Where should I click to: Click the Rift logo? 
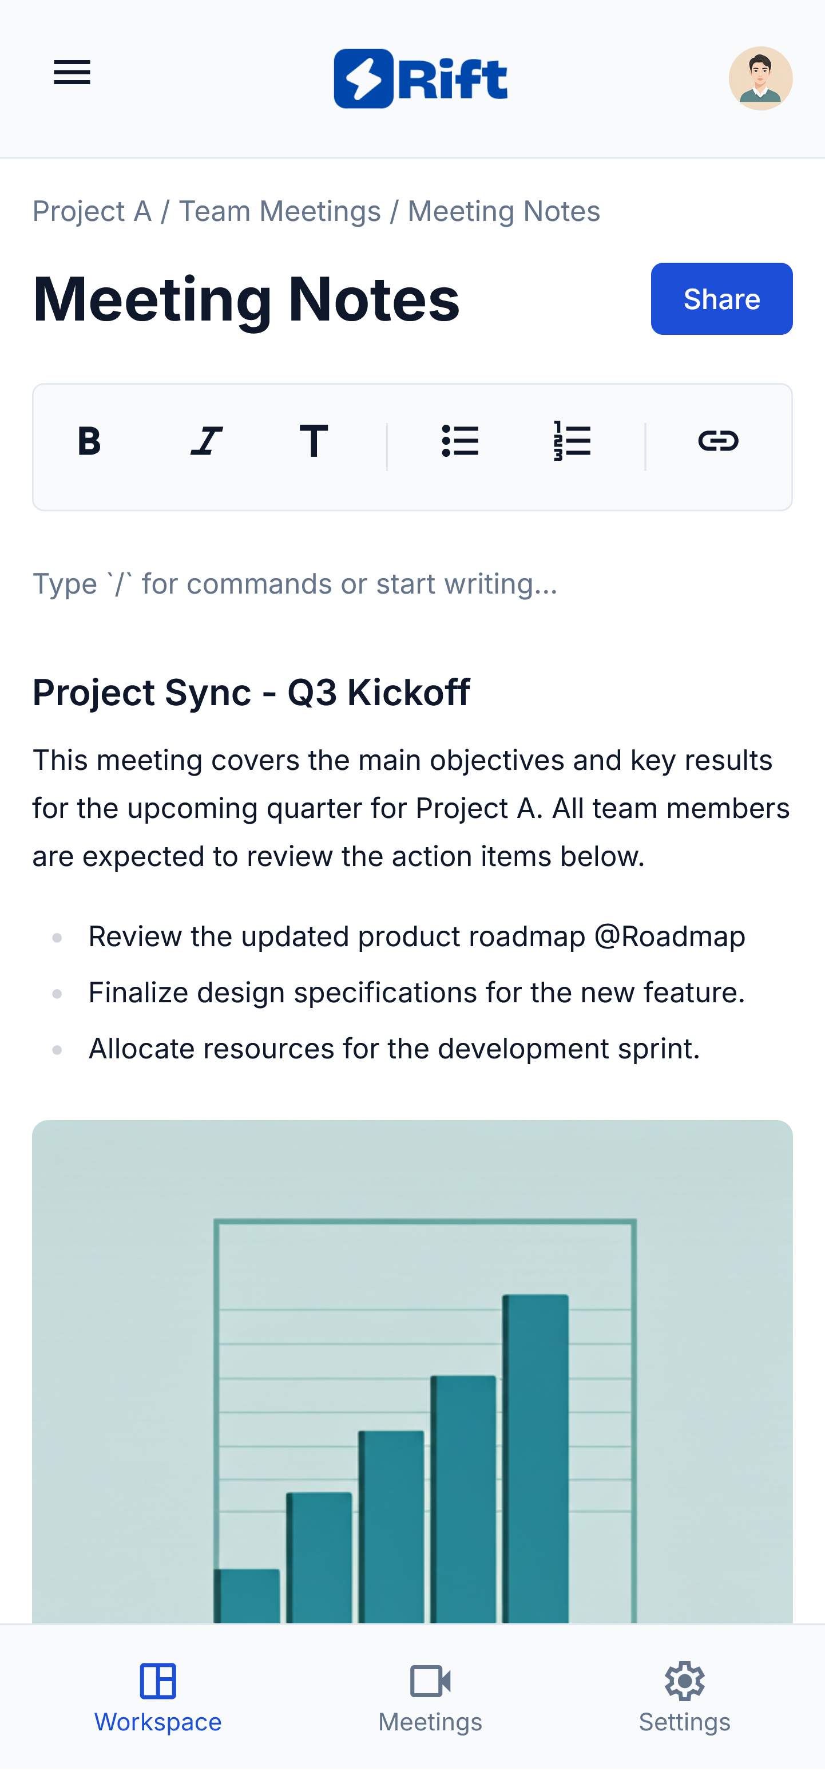point(421,78)
